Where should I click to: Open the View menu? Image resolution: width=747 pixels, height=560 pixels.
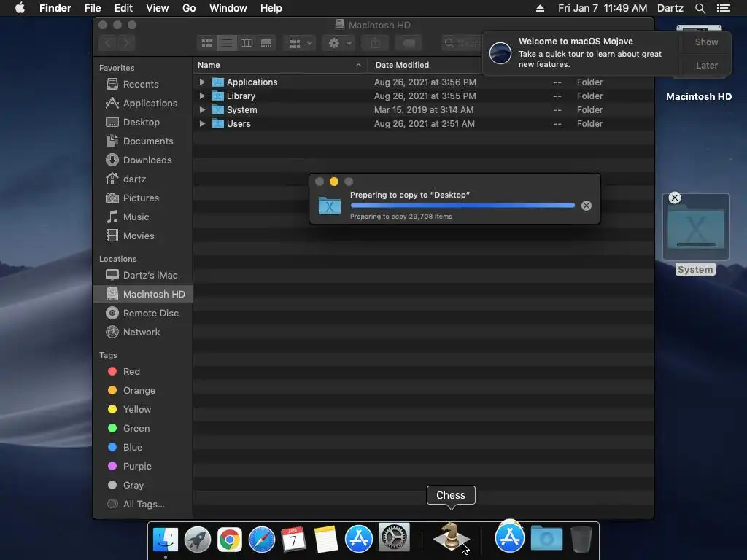pyautogui.click(x=158, y=8)
